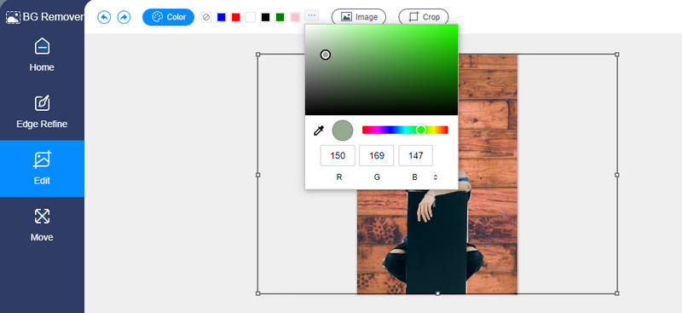Click the BG Remover logo
The height and width of the screenshot is (313, 682).
point(44,17)
